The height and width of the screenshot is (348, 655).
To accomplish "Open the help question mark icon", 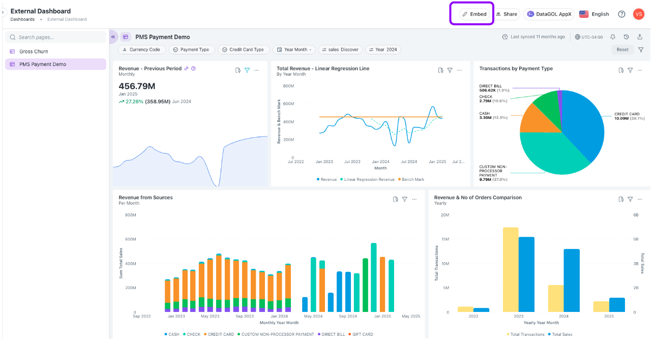I will (621, 14).
